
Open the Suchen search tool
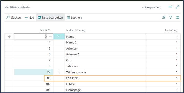point(13,18)
